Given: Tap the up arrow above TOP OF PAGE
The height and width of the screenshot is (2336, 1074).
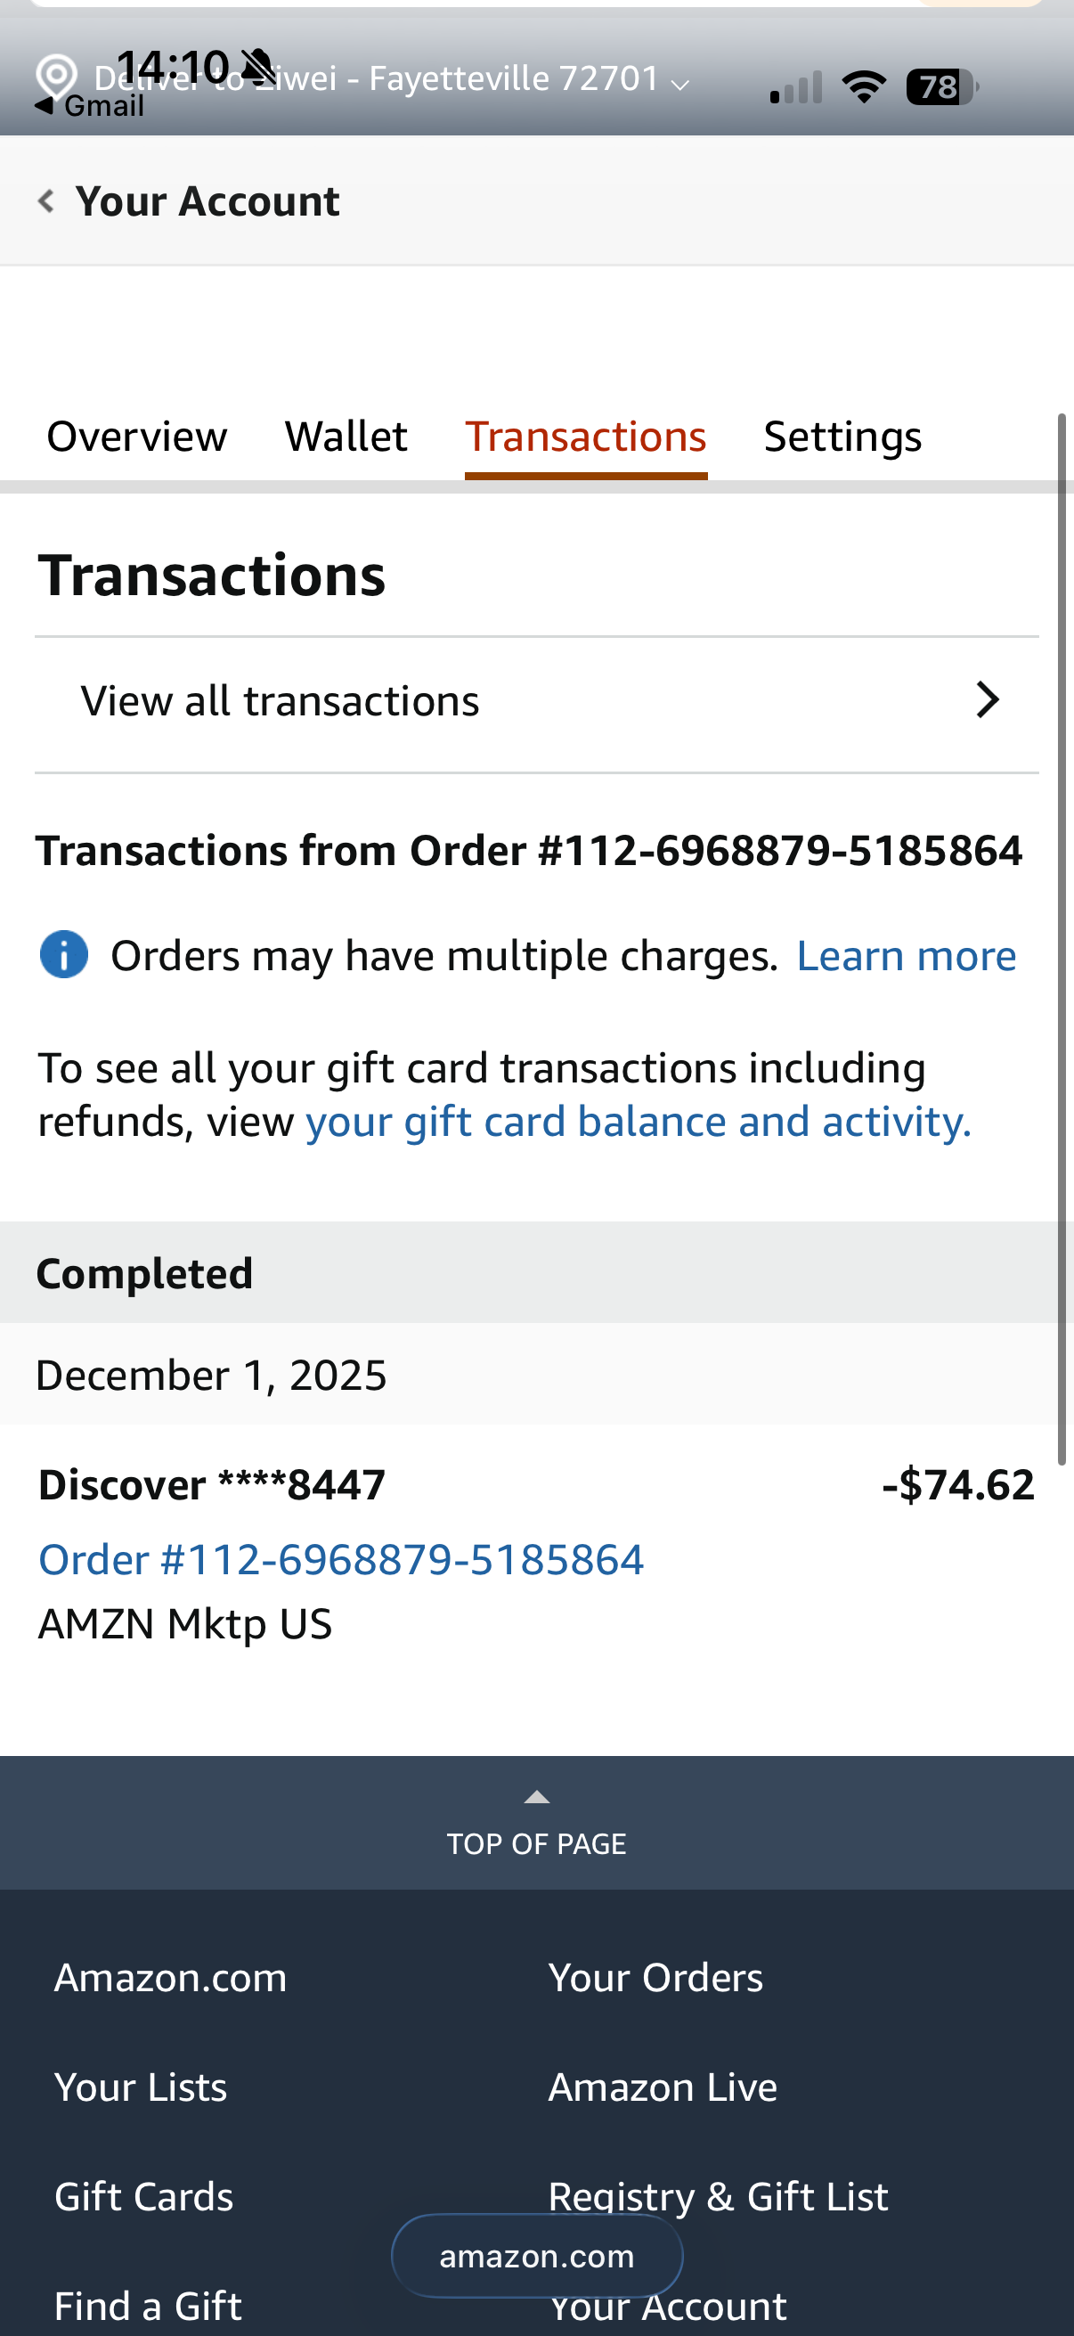Looking at the screenshot, I should [x=536, y=1796].
